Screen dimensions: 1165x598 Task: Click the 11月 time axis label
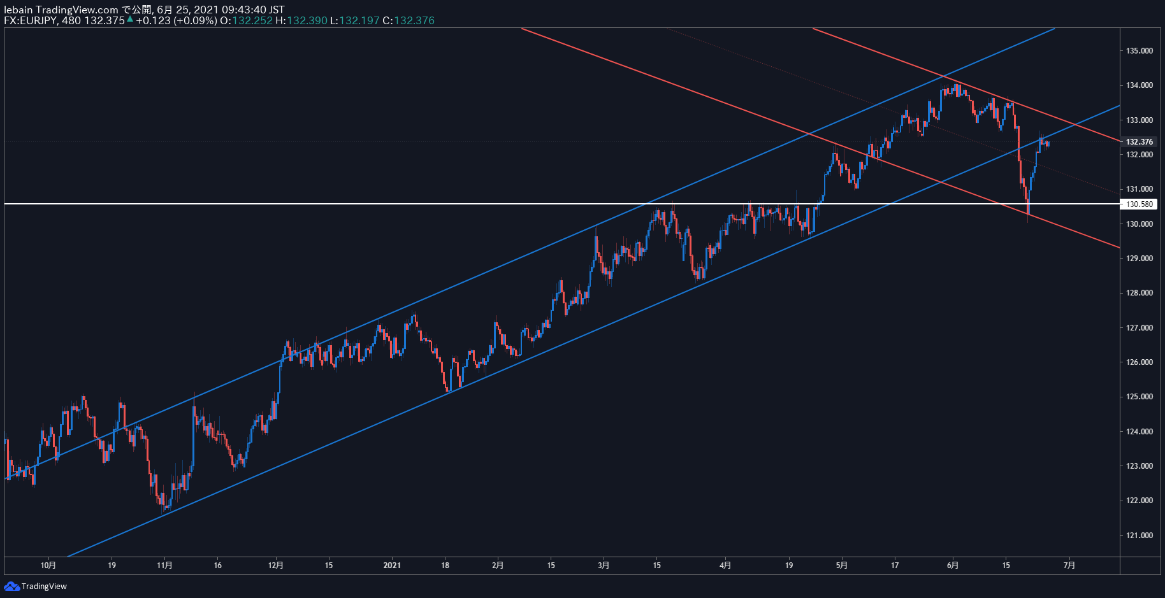coord(164,566)
